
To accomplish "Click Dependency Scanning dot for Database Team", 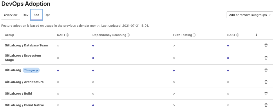I will 93,46.
